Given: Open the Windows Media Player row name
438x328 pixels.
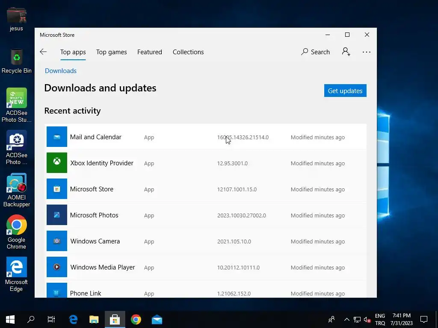Looking at the screenshot, I should [x=103, y=267].
